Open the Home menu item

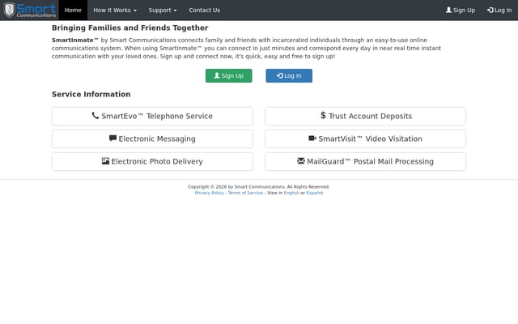coord(73,10)
